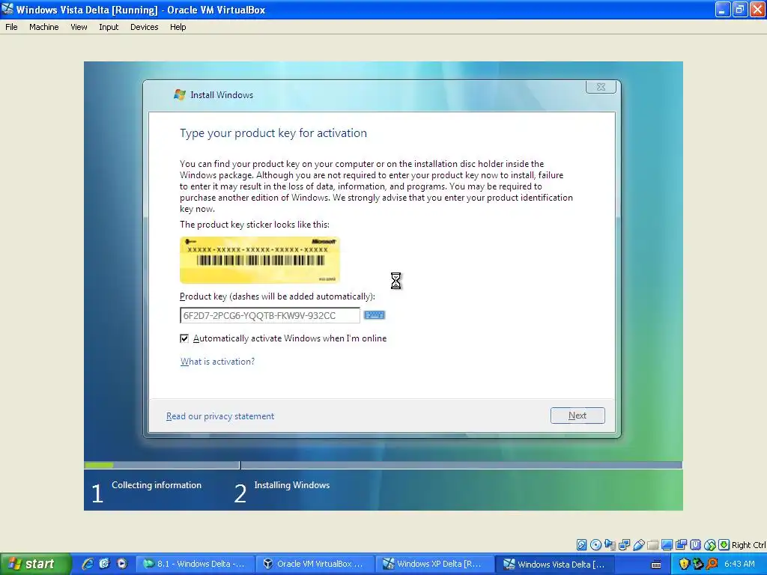Image resolution: width=767 pixels, height=575 pixels.
Task: Click the heading Type your product key for activation
Action: tap(273, 133)
